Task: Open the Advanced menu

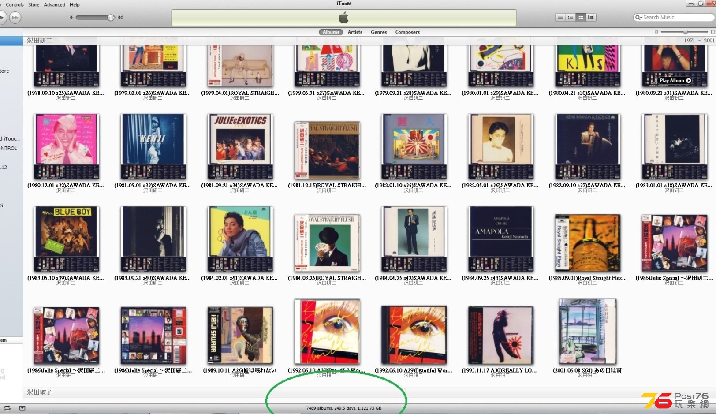Action: [x=54, y=4]
